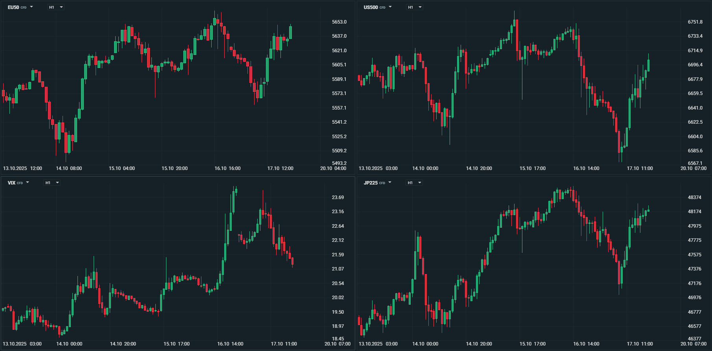712x351 pixels.
Task: Open the EU50 symbol selector dropdown
Action: (31, 7)
